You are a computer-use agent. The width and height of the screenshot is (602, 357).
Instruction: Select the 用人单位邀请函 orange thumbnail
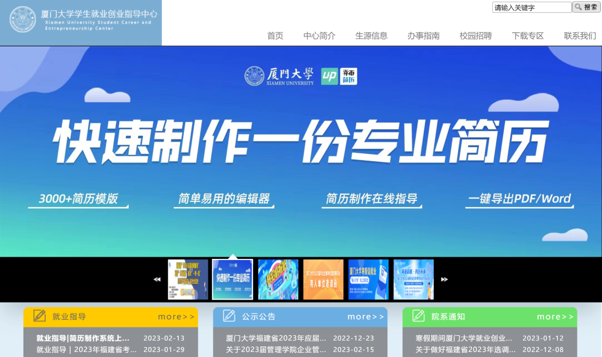[323, 279]
